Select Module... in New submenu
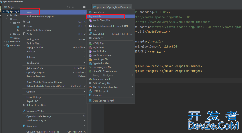The image size is (242, 133). (x=111, y=16)
